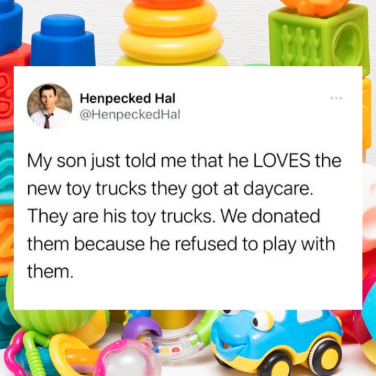Click the blue smiling toy car
This screenshot has width=376, height=376.
coord(276,342)
